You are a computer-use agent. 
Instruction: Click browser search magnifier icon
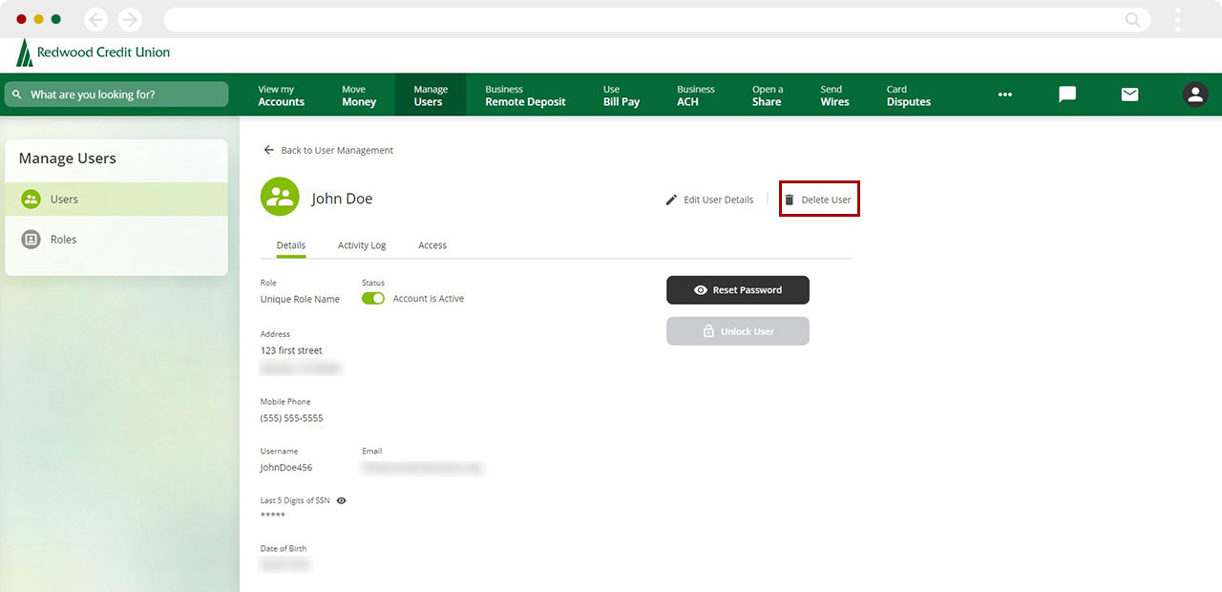[1132, 20]
